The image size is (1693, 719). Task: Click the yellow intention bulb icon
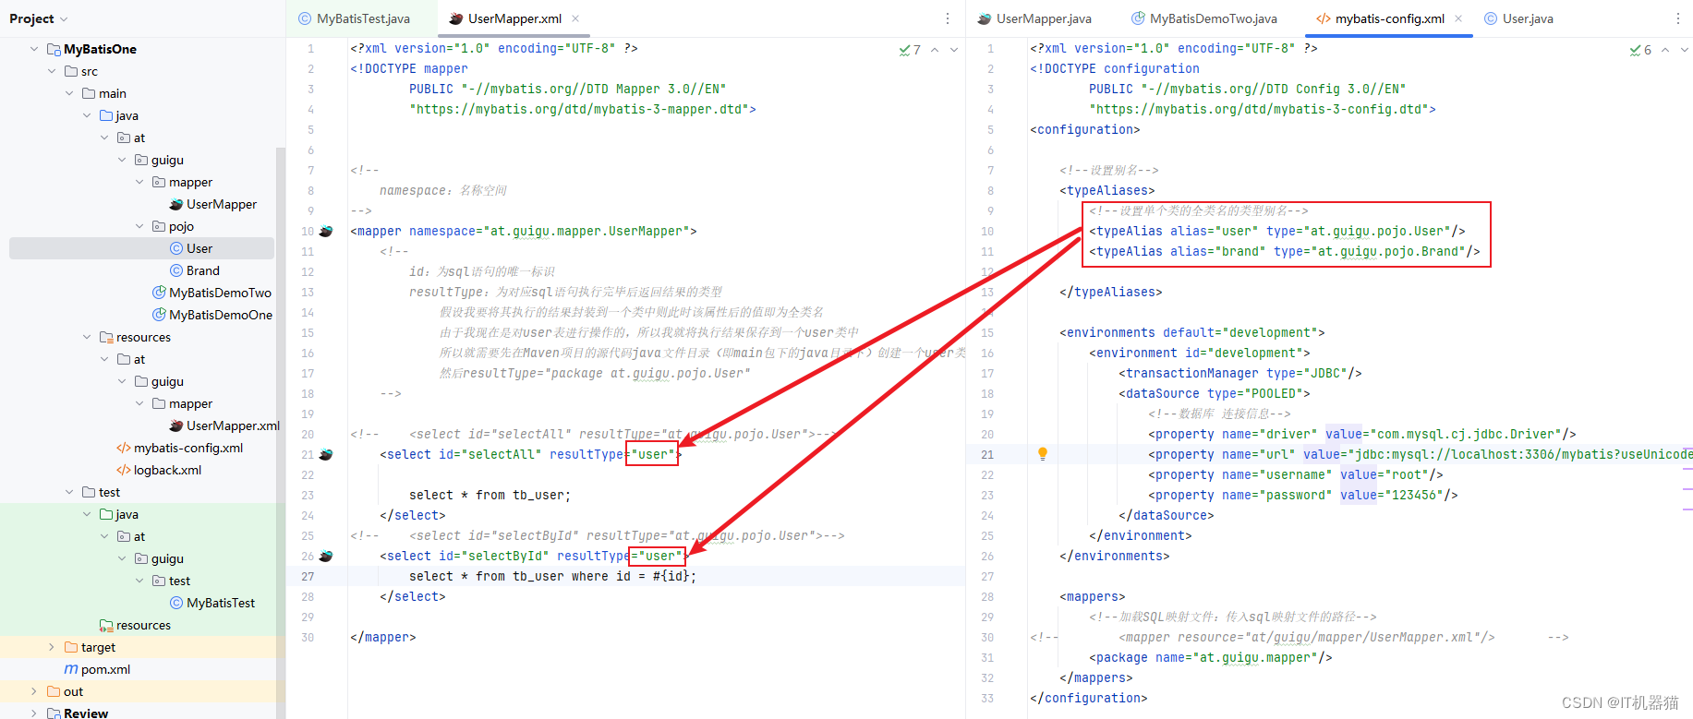[1043, 454]
